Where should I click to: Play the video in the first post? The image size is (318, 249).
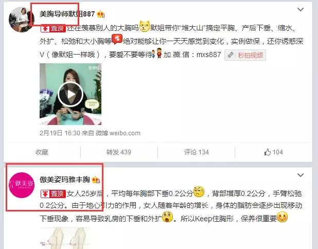[x=70, y=94]
